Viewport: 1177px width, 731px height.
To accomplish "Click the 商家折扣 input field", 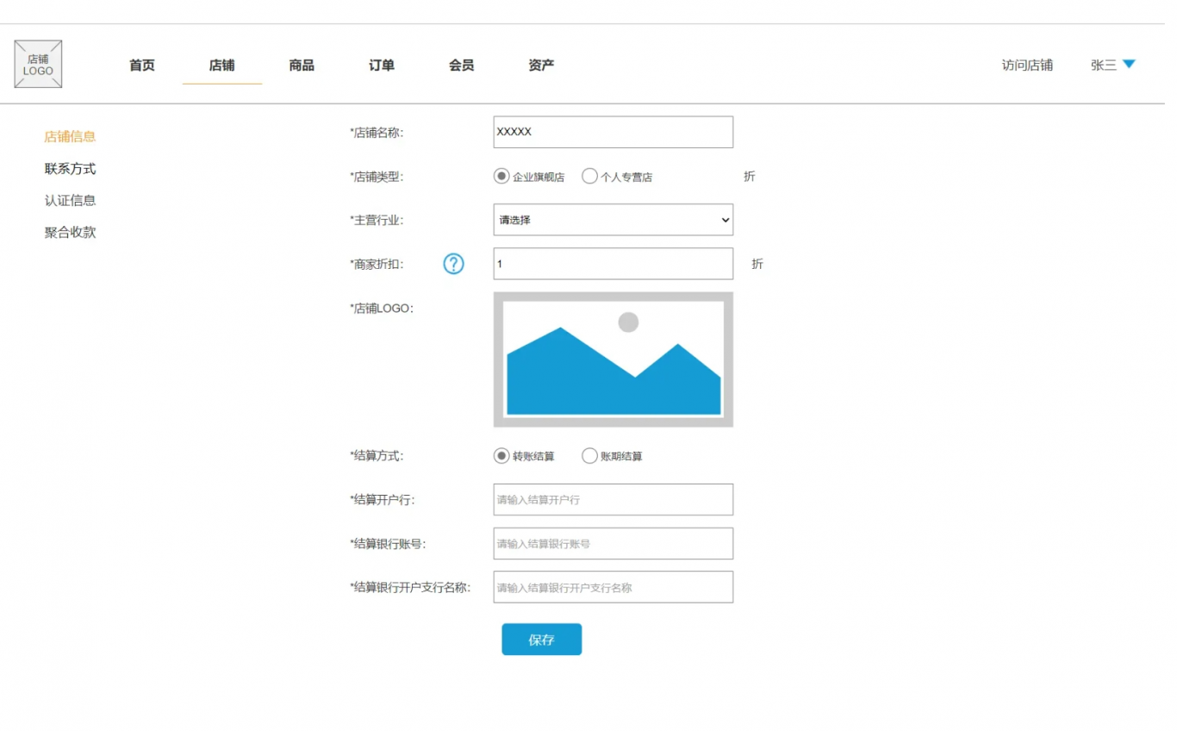I will 613,264.
